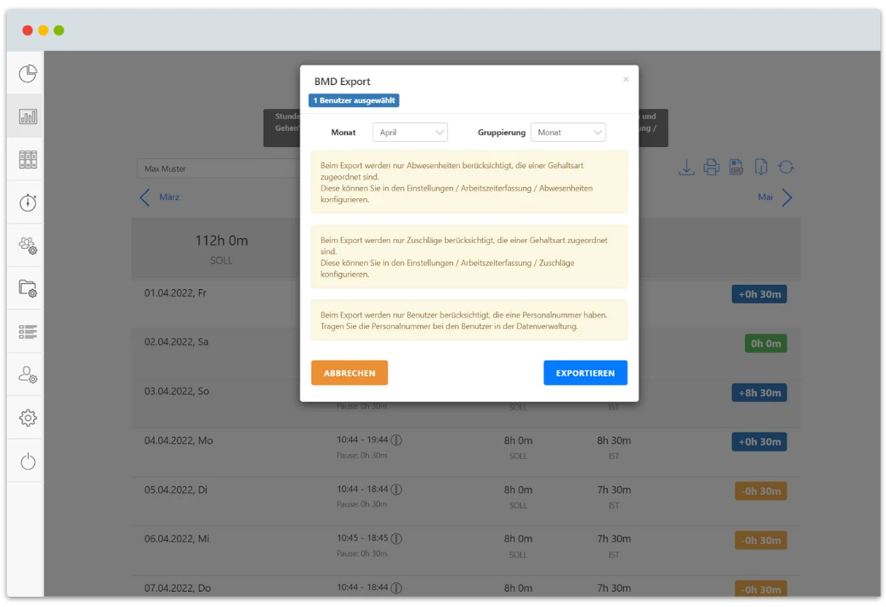This screenshot has width=886, height=607.
Task: Open the Monat dropdown showing April
Action: tap(410, 133)
